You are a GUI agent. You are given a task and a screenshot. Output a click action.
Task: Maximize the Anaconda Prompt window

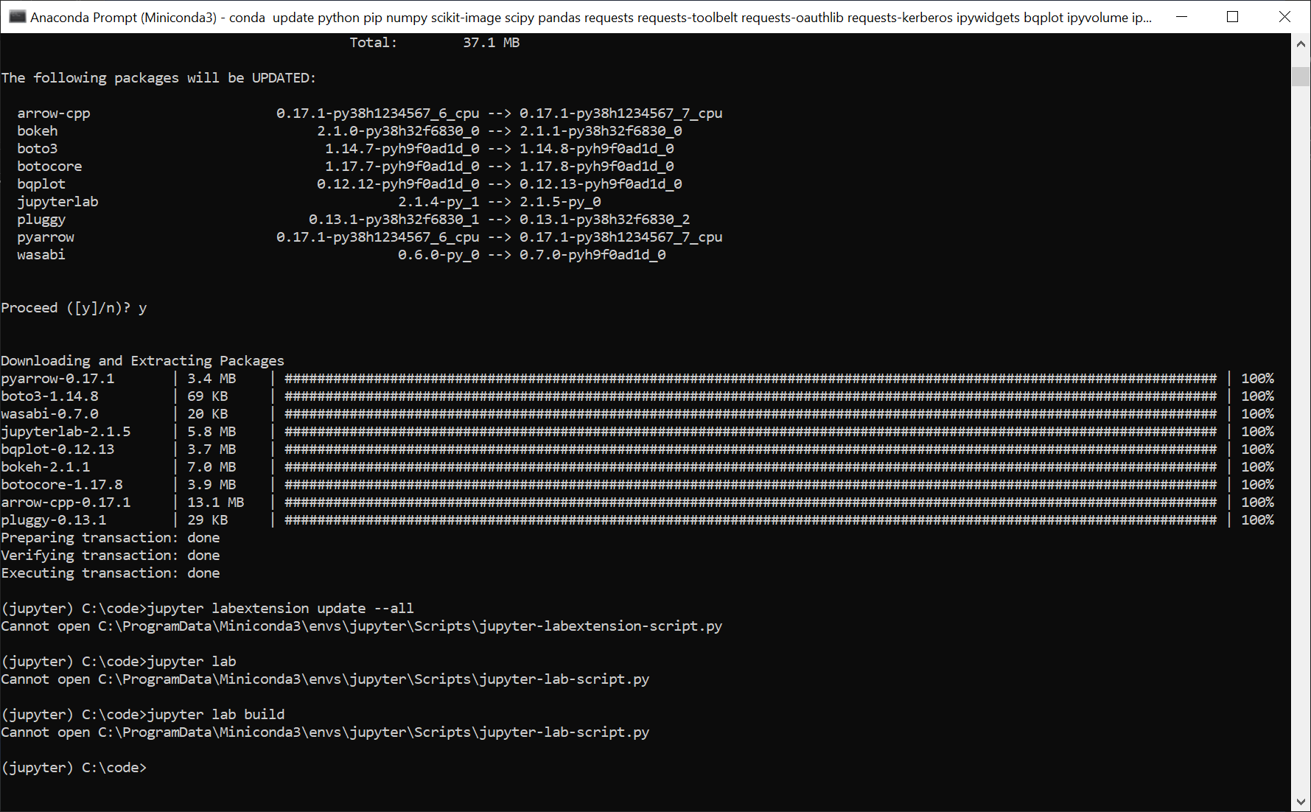1232,16
